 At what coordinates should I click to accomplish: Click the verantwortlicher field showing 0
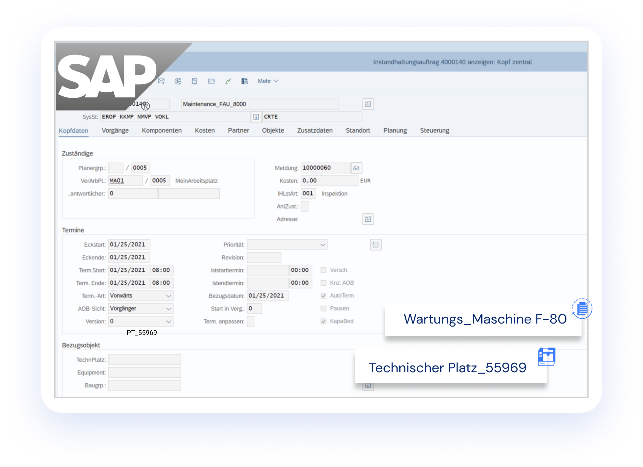[133, 194]
